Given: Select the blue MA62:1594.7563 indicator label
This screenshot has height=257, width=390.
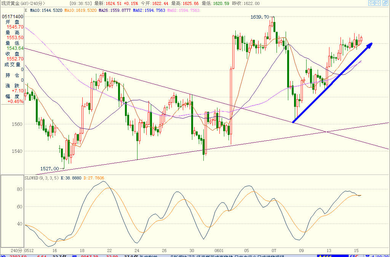Looking at the screenshot, I should click(x=149, y=10).
